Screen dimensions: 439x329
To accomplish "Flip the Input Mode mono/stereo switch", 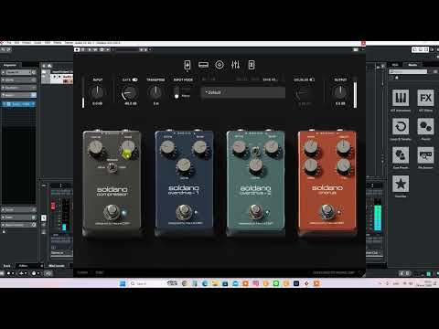I will (x=177, y=92).
